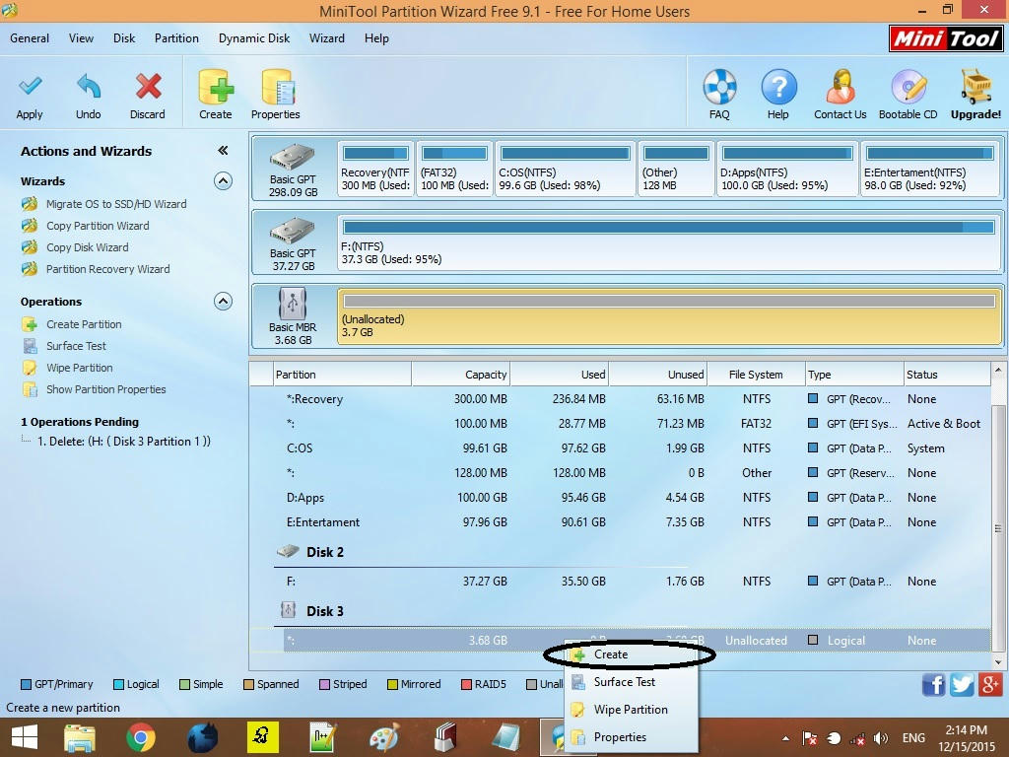Open the General menu
The width and height of the screenshot is (1009, 757).
30,38
